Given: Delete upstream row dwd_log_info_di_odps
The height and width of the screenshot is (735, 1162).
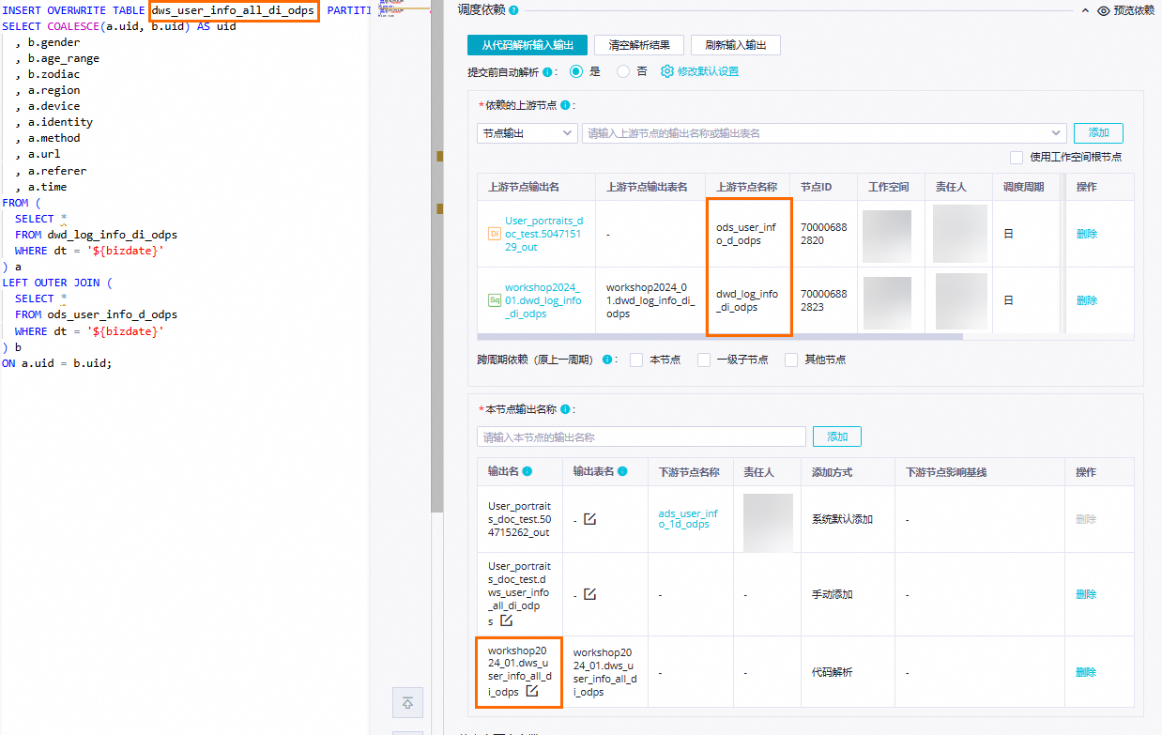Looking at the screenshot, I should point(1086,300).
